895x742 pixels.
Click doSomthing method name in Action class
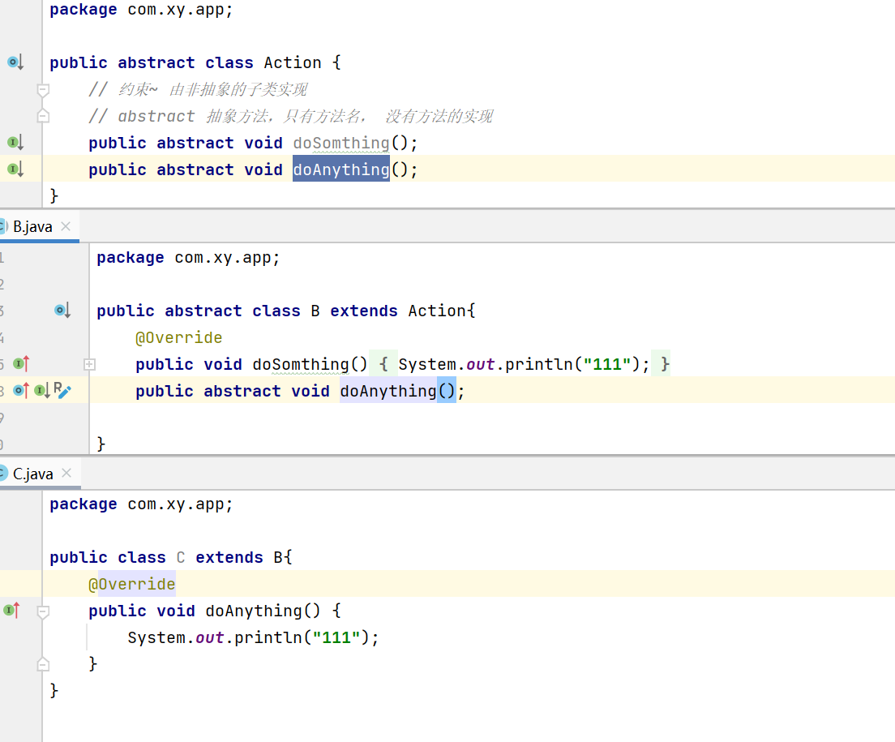coord(341,143)
